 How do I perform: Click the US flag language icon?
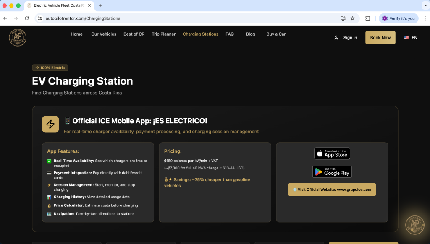tap(406, 37)
